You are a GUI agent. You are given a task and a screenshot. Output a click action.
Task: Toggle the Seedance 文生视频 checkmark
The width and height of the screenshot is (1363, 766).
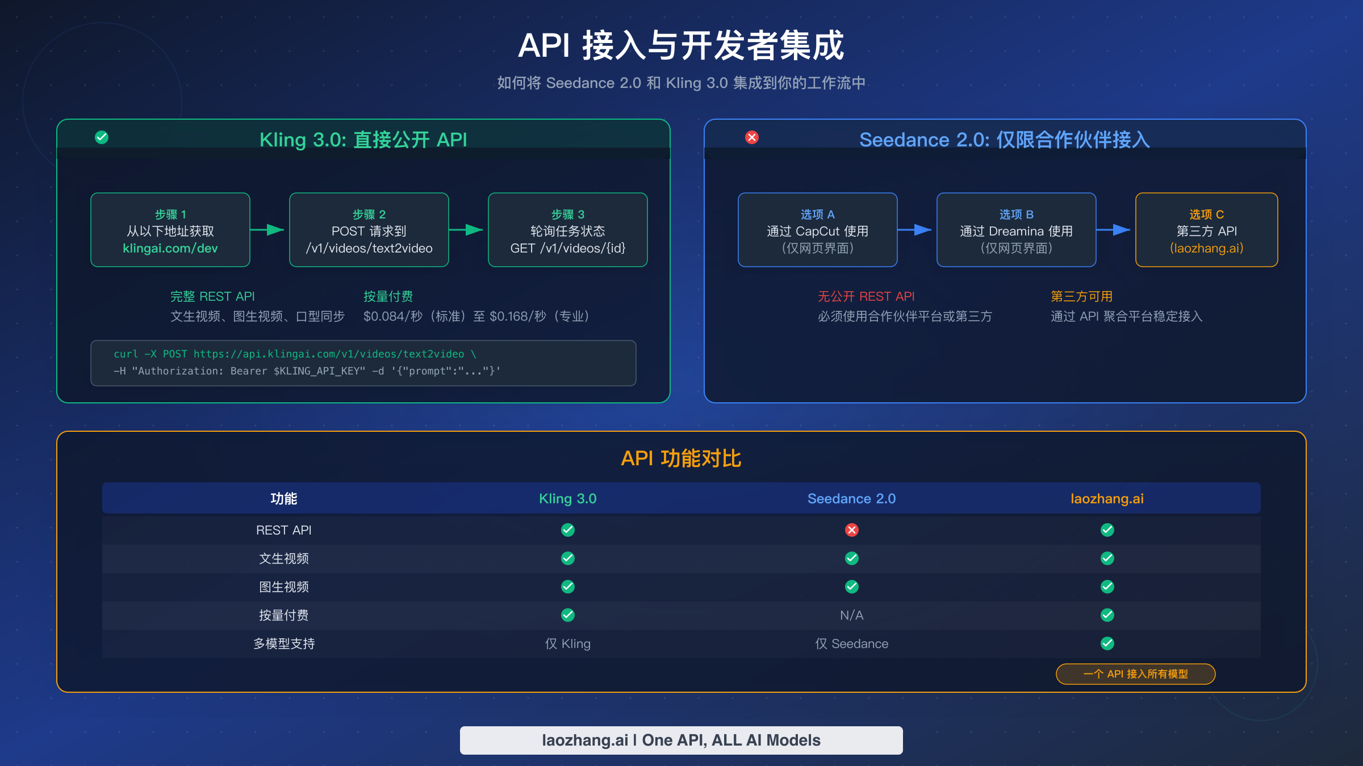(x=851, y=558)
